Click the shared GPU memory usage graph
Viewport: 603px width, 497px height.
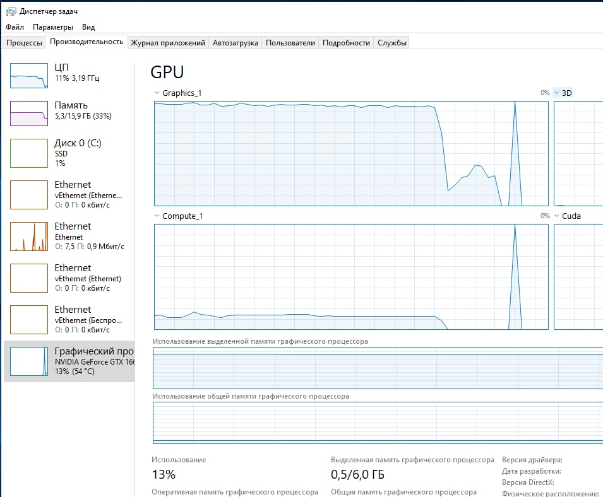[x=378, y=423]
